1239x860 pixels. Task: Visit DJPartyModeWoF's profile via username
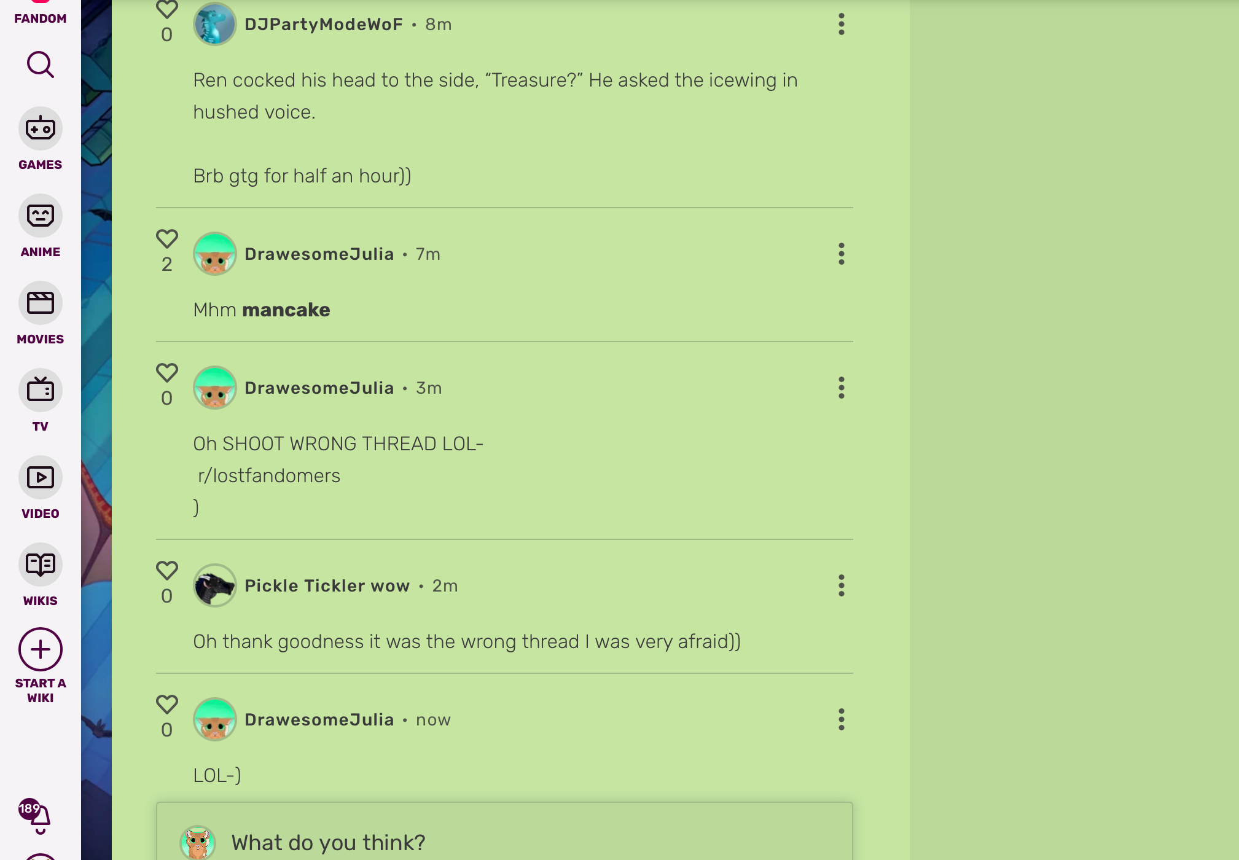pos(324,24)
